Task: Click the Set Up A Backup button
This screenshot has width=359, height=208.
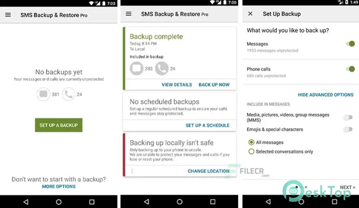Action: click(59, 125)
